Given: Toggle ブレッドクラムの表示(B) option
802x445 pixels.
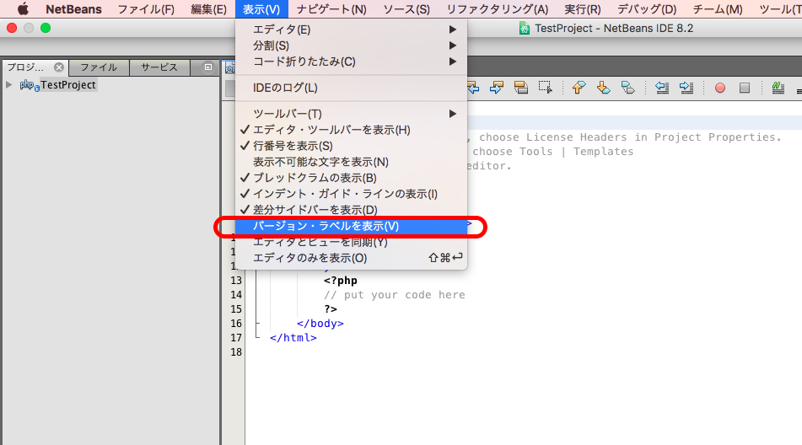Looking at the screenshot, I should pos(352,178).
